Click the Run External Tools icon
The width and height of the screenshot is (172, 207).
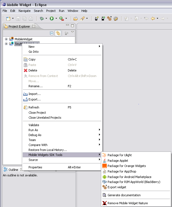point(62,18)
